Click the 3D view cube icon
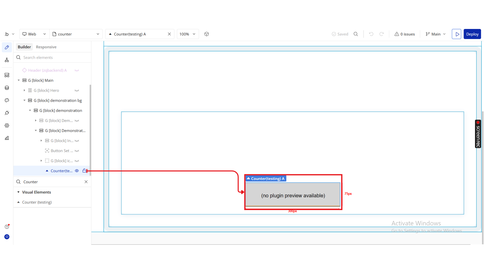The image size is (484, 272). [x=206, y=34]
